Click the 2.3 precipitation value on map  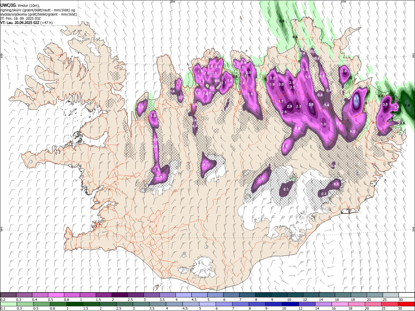[299, 106]
